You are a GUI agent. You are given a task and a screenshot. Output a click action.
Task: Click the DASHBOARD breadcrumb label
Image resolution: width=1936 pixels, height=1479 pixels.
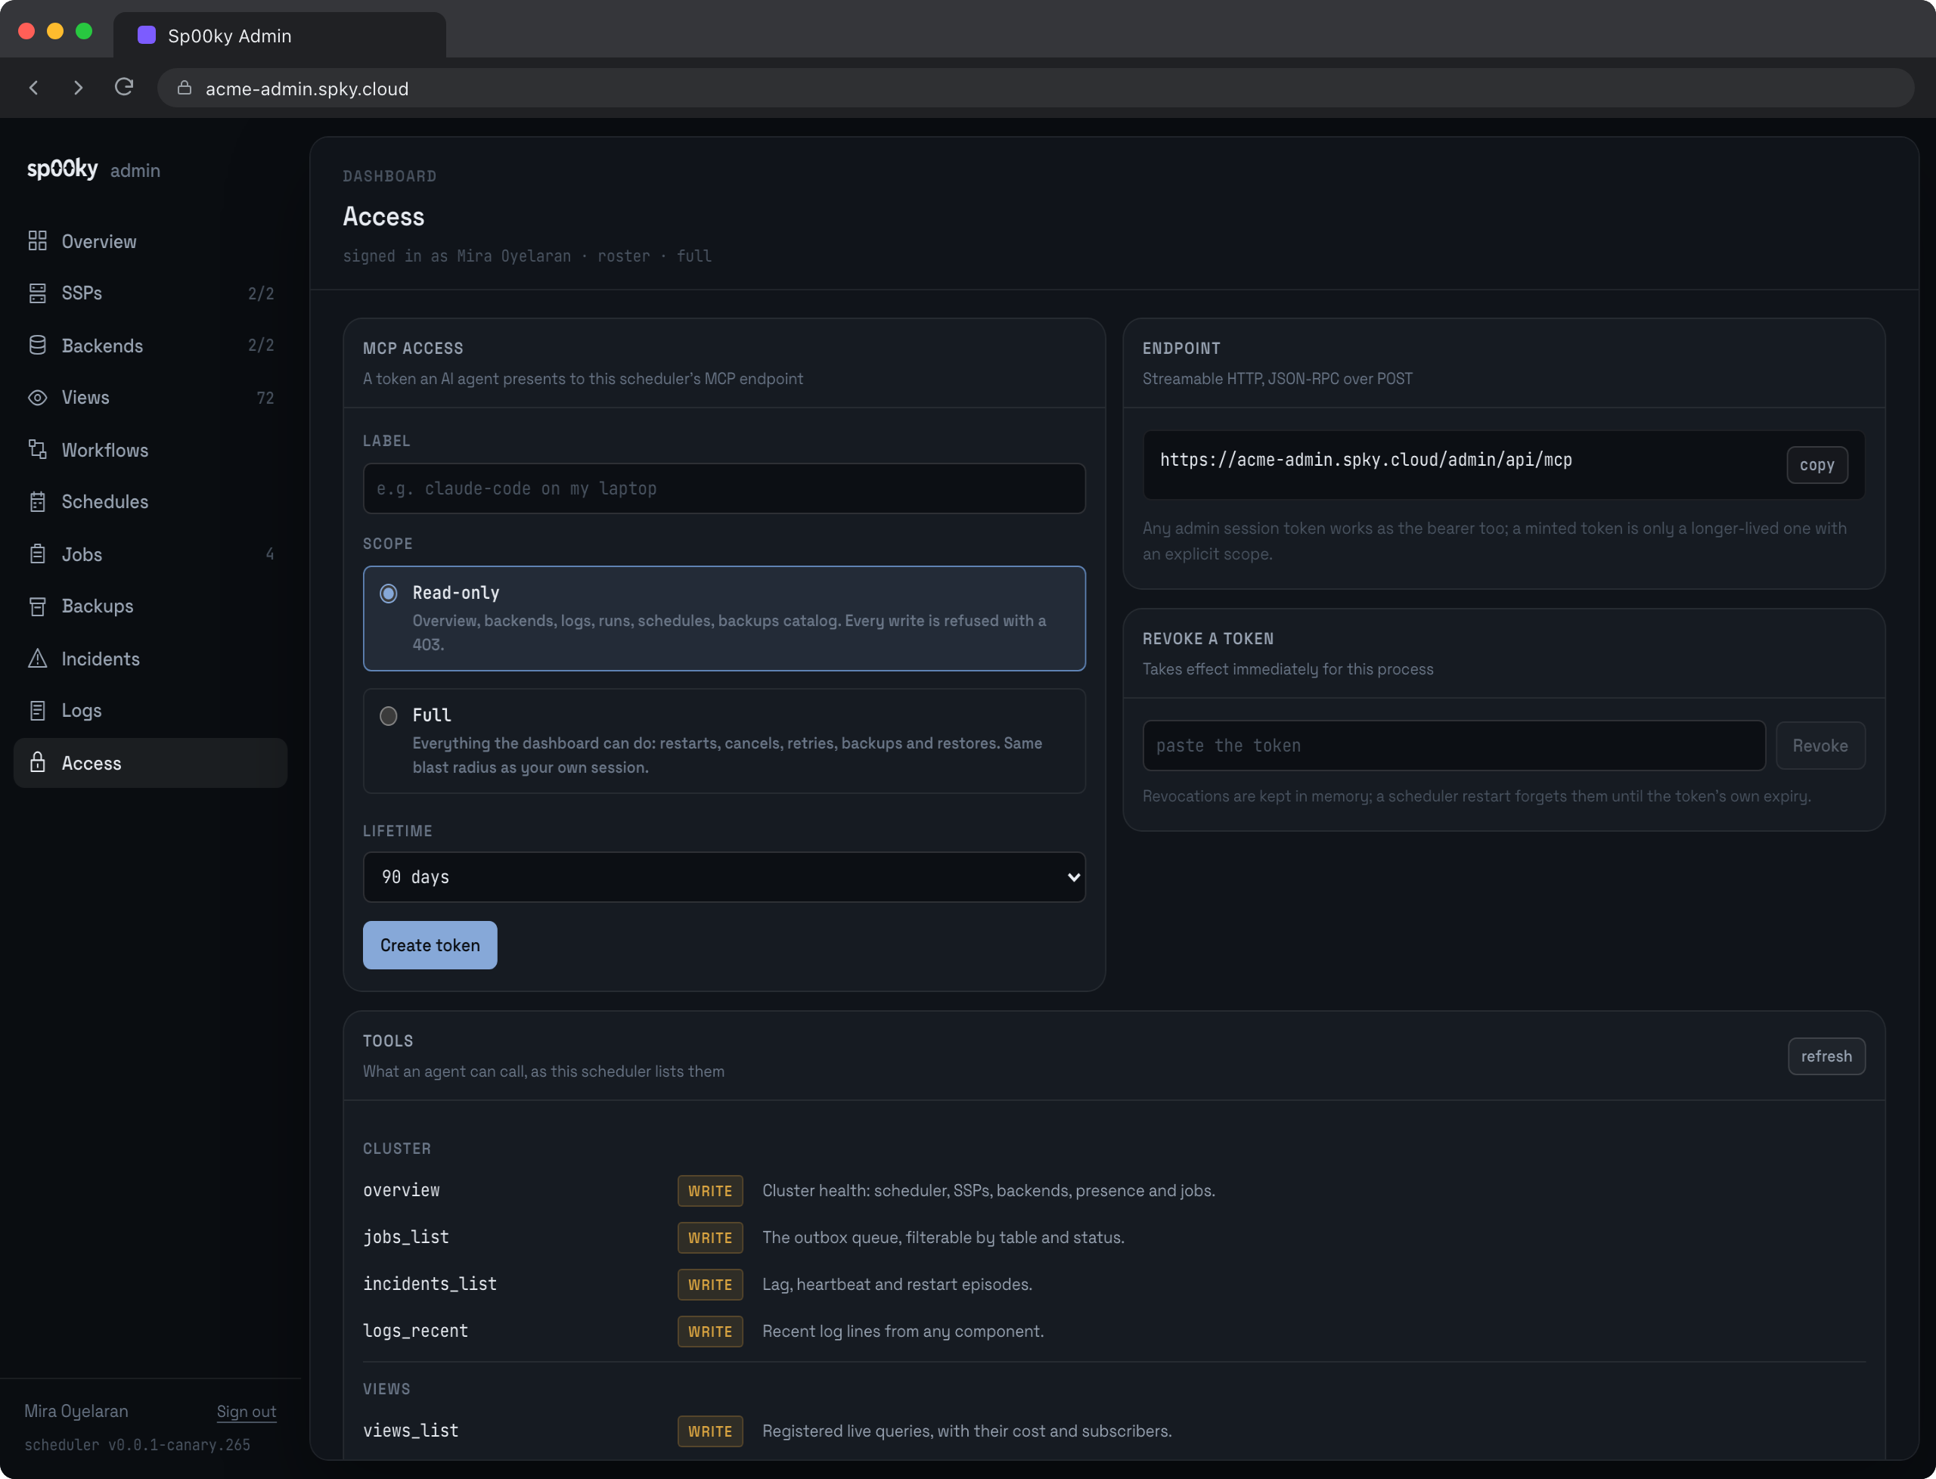(390, 176)
